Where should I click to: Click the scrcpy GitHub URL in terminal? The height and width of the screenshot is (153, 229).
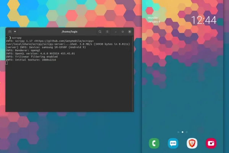tap(64, 41)
